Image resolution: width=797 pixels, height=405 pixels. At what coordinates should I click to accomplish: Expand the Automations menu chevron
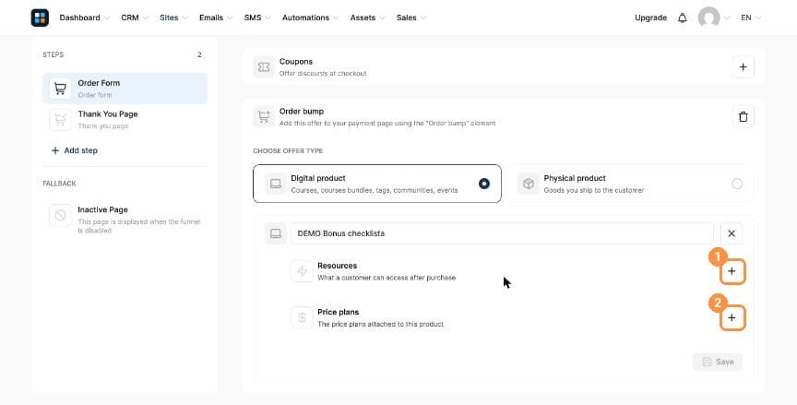(336, 18)
